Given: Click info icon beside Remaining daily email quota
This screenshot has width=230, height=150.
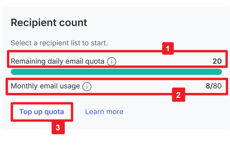Looking at the screenshot, I should click(x=112, y=62).
